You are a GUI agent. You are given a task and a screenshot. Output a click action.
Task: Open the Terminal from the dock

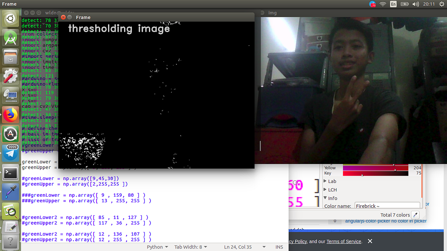[x=10, y=173]
